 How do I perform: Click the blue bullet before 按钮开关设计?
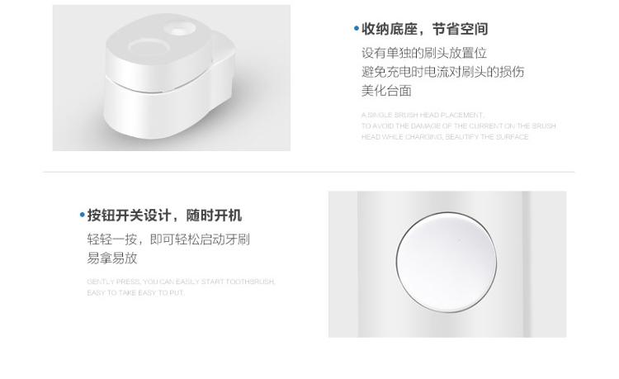point(82,216)
